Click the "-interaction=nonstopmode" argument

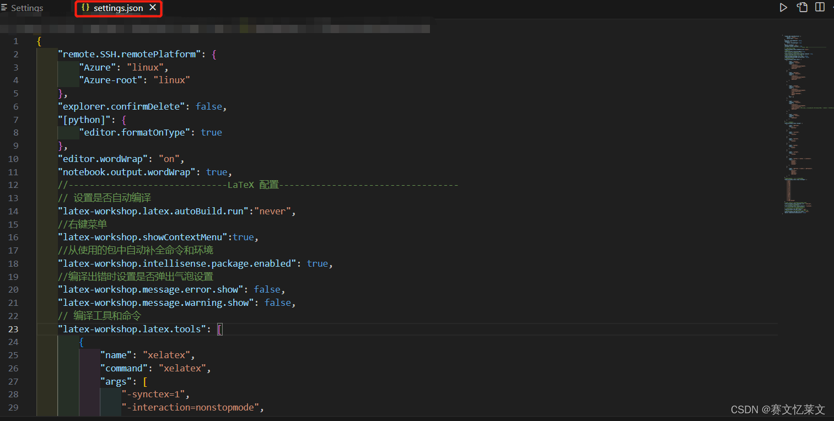click(x=191, y=408)
